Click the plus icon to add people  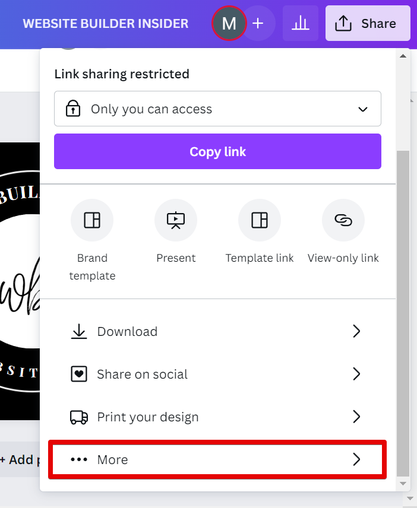point(258,24)
